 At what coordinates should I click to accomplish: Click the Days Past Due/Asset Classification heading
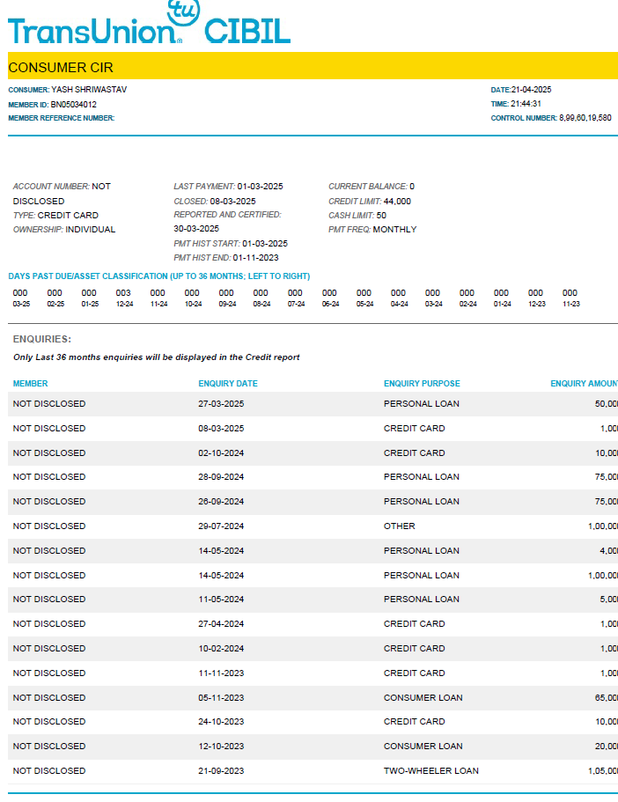(158, 276)
